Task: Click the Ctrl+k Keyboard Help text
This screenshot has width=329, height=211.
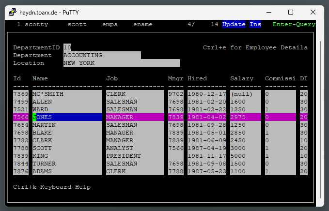Action: pos(52,187)
